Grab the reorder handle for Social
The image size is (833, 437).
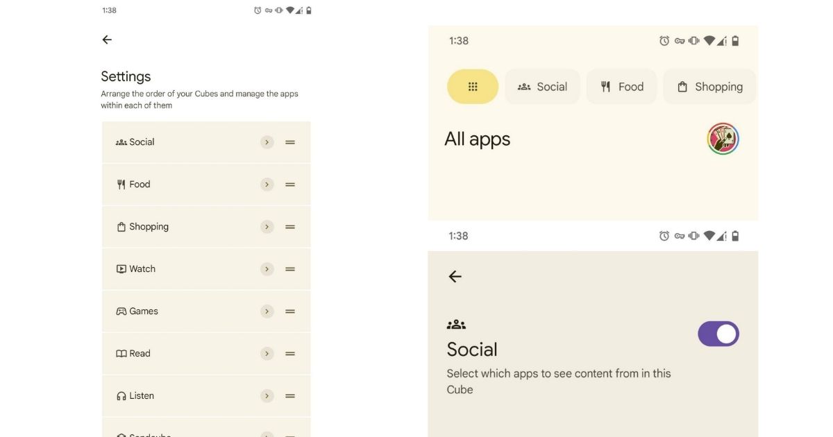290,142
